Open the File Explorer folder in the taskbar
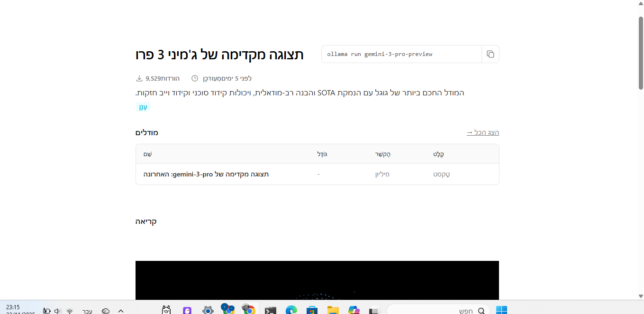 coord(333,310)
